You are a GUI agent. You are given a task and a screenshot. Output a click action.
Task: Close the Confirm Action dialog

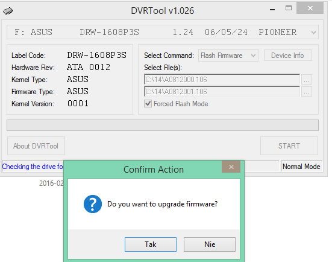[231, 167]
